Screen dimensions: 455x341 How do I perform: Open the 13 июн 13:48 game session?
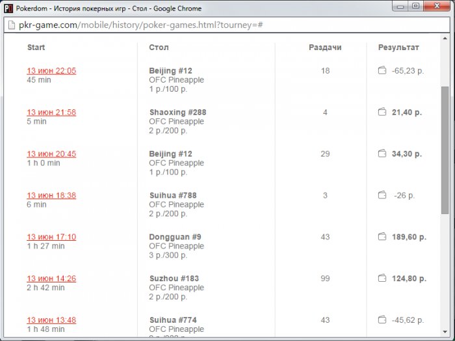51,321
